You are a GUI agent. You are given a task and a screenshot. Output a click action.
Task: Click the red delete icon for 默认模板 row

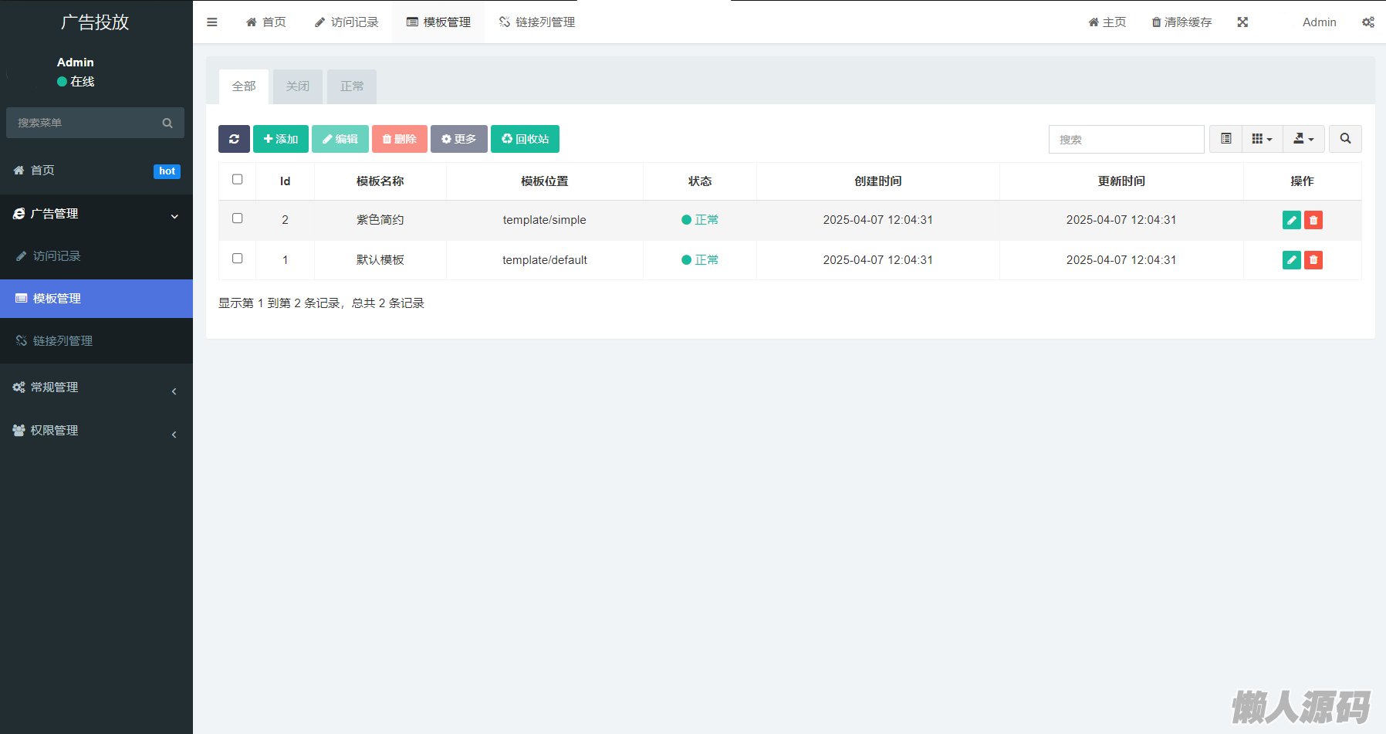(1313, 260)
